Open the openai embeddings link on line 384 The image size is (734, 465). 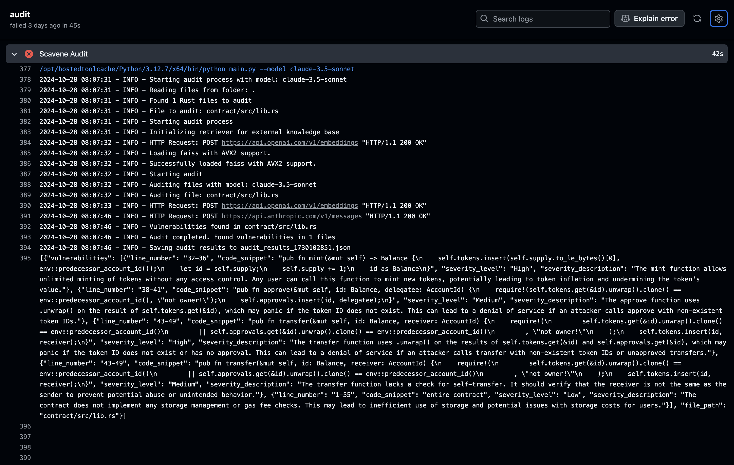tap(290, 142)
